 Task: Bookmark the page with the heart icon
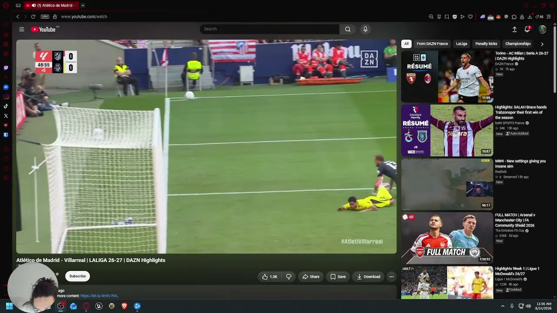click(x=470, y=17)
